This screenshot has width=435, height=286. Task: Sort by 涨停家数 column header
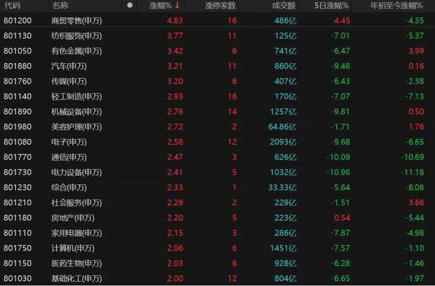tap(221, 5)
